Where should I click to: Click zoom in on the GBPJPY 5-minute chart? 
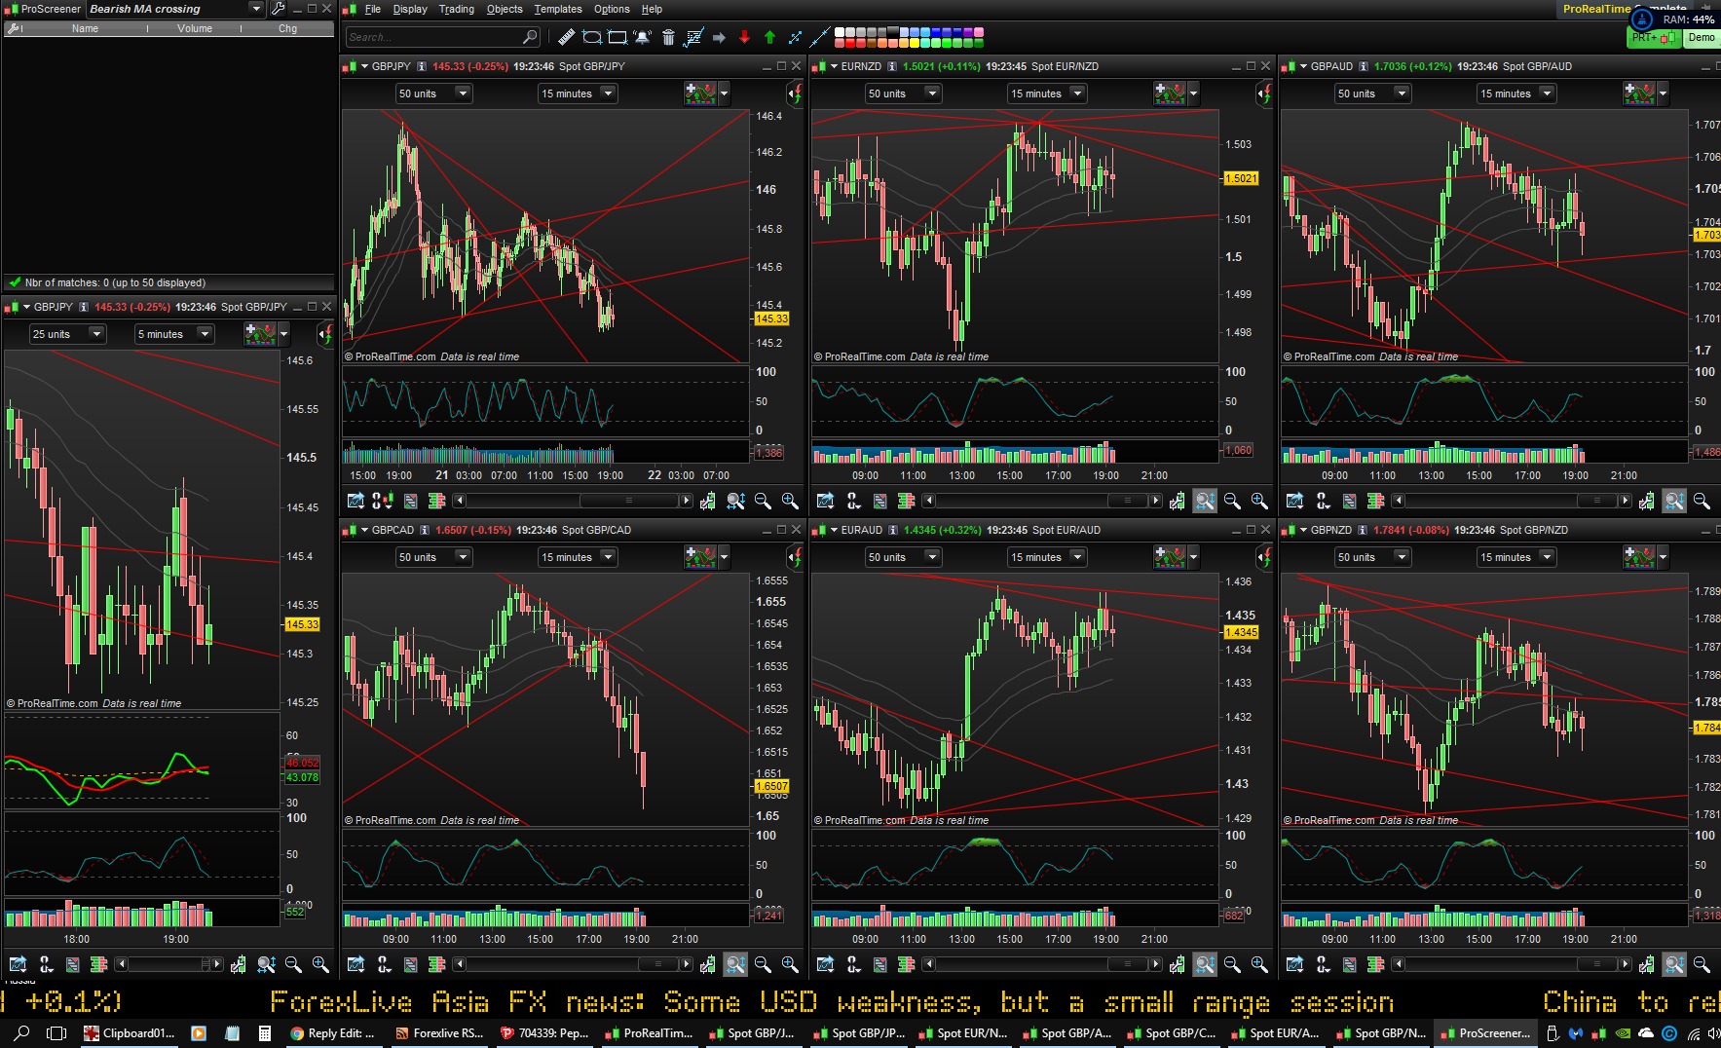tap(320, 964)
